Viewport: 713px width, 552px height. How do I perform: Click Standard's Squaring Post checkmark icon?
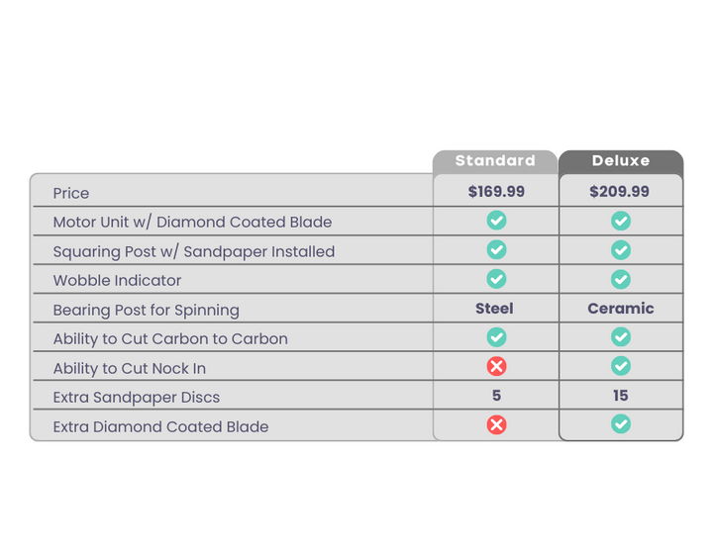(496, 249)
